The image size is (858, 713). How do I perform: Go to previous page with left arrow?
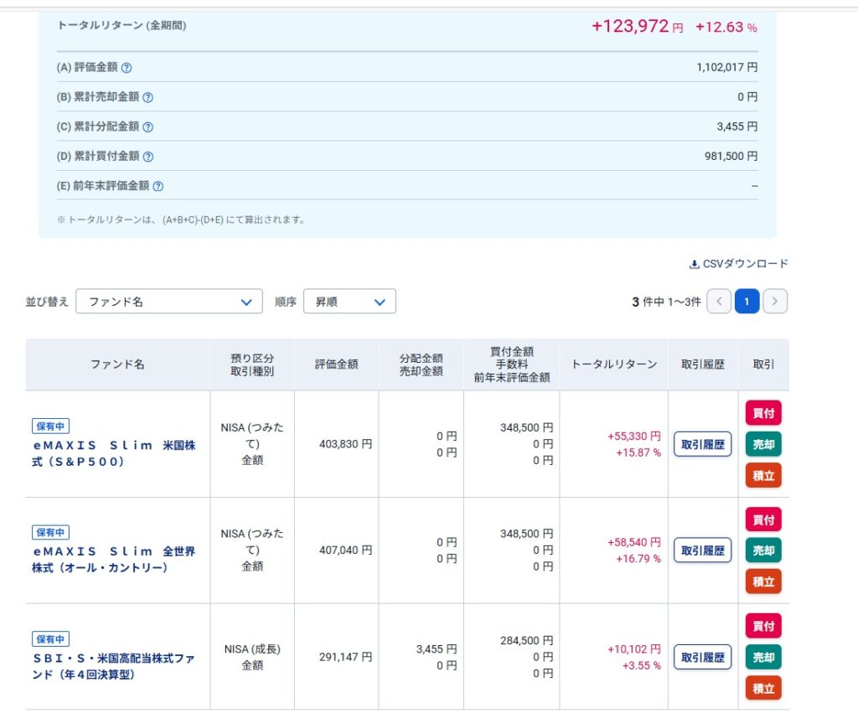coord(719,302)
